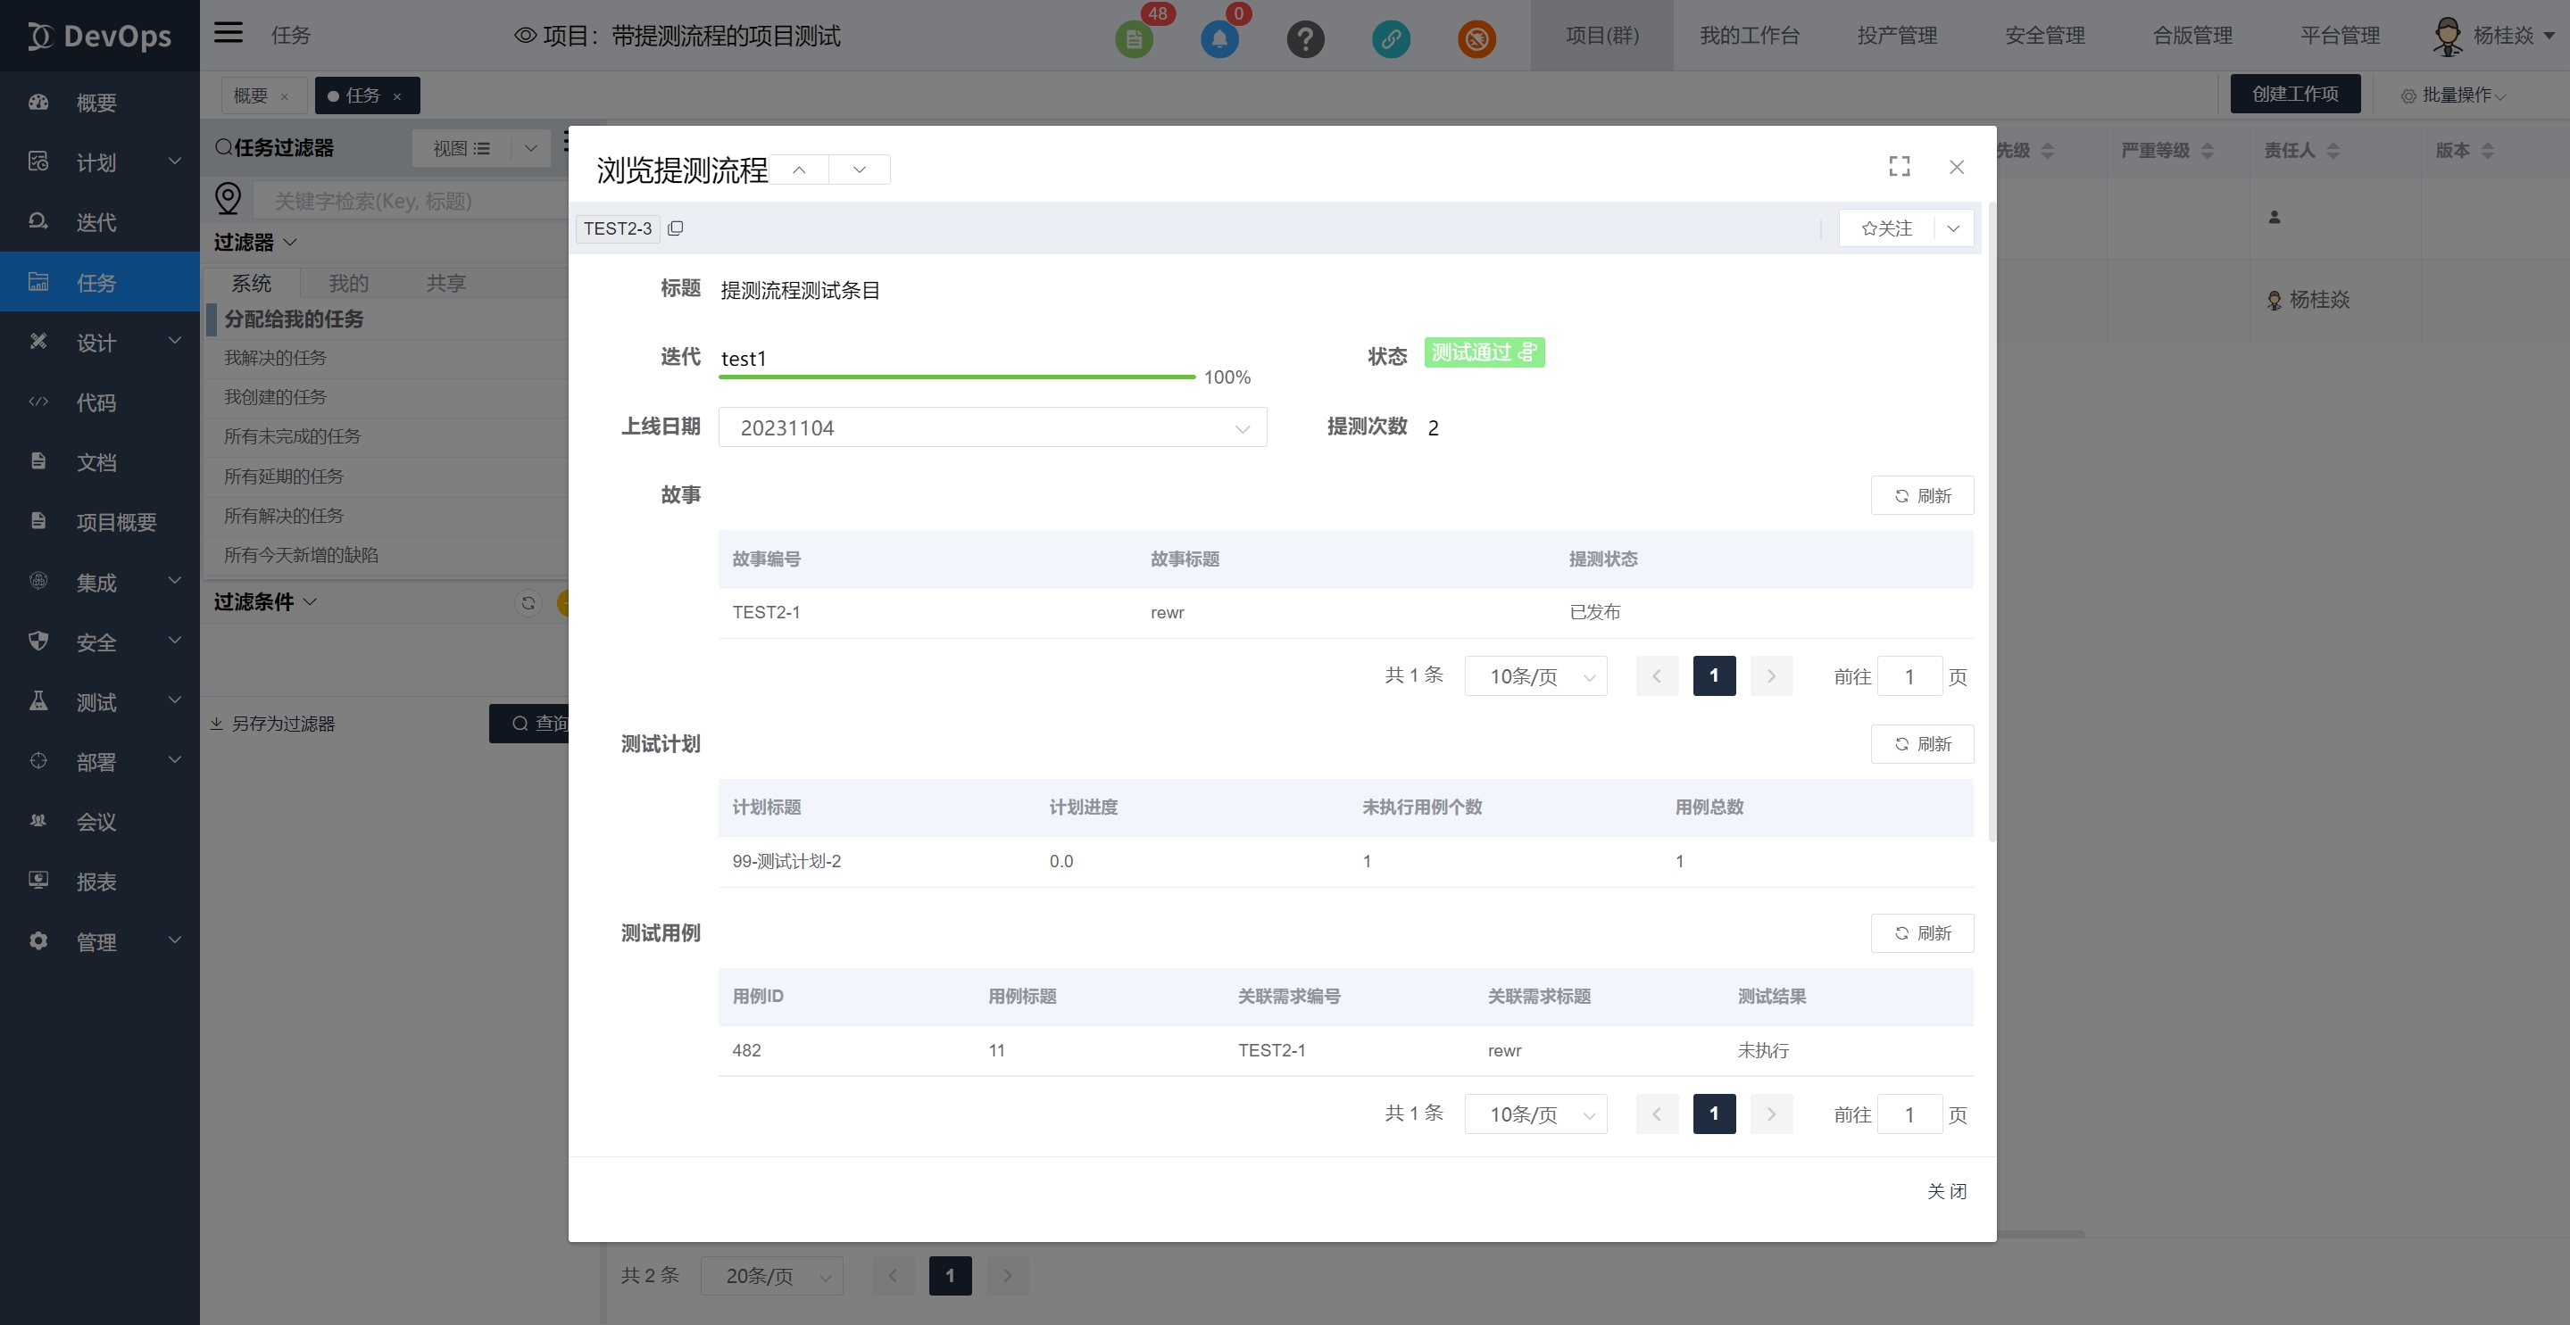This screenshot has width=2570, height=1325.
Task: Click the copy icon next to TEST2-3
Action: coord(676,228)
